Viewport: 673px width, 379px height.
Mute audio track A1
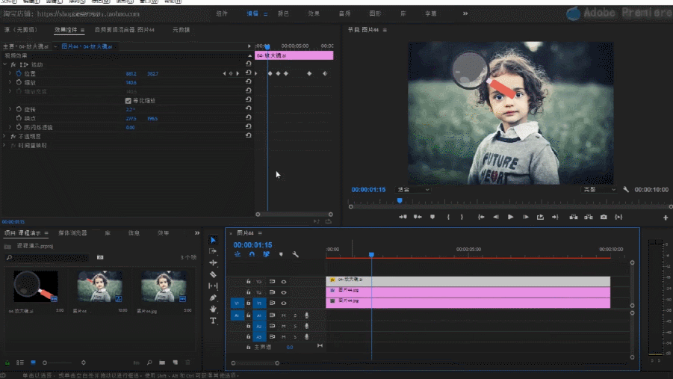coord(284,315)
